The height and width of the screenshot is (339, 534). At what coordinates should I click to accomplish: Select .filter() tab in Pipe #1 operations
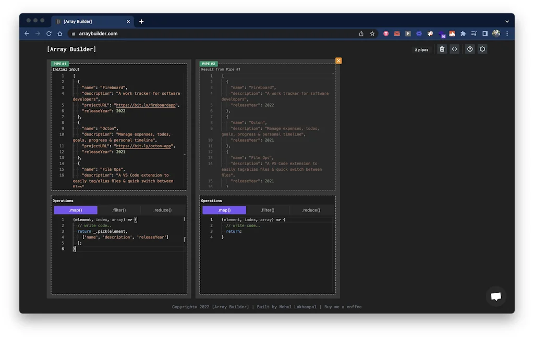click(119, 210)
